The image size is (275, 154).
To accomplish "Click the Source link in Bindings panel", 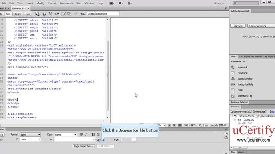I will click(272, 112).
